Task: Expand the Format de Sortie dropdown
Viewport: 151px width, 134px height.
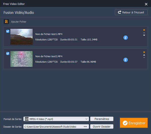Action: click(86, 119)
